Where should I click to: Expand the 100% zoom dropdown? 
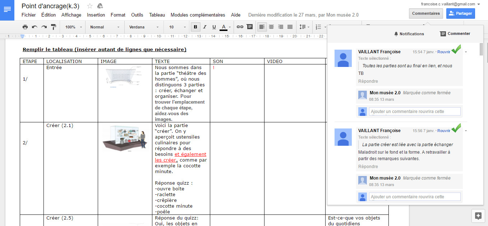pyautogui.click(x=73, y=27)
